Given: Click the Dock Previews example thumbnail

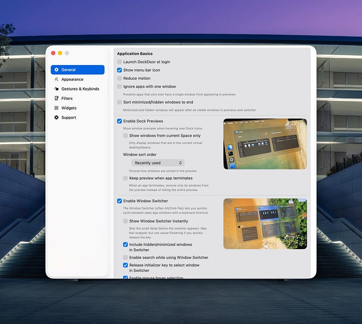Looking at the screenshot, I should (265, 144).
